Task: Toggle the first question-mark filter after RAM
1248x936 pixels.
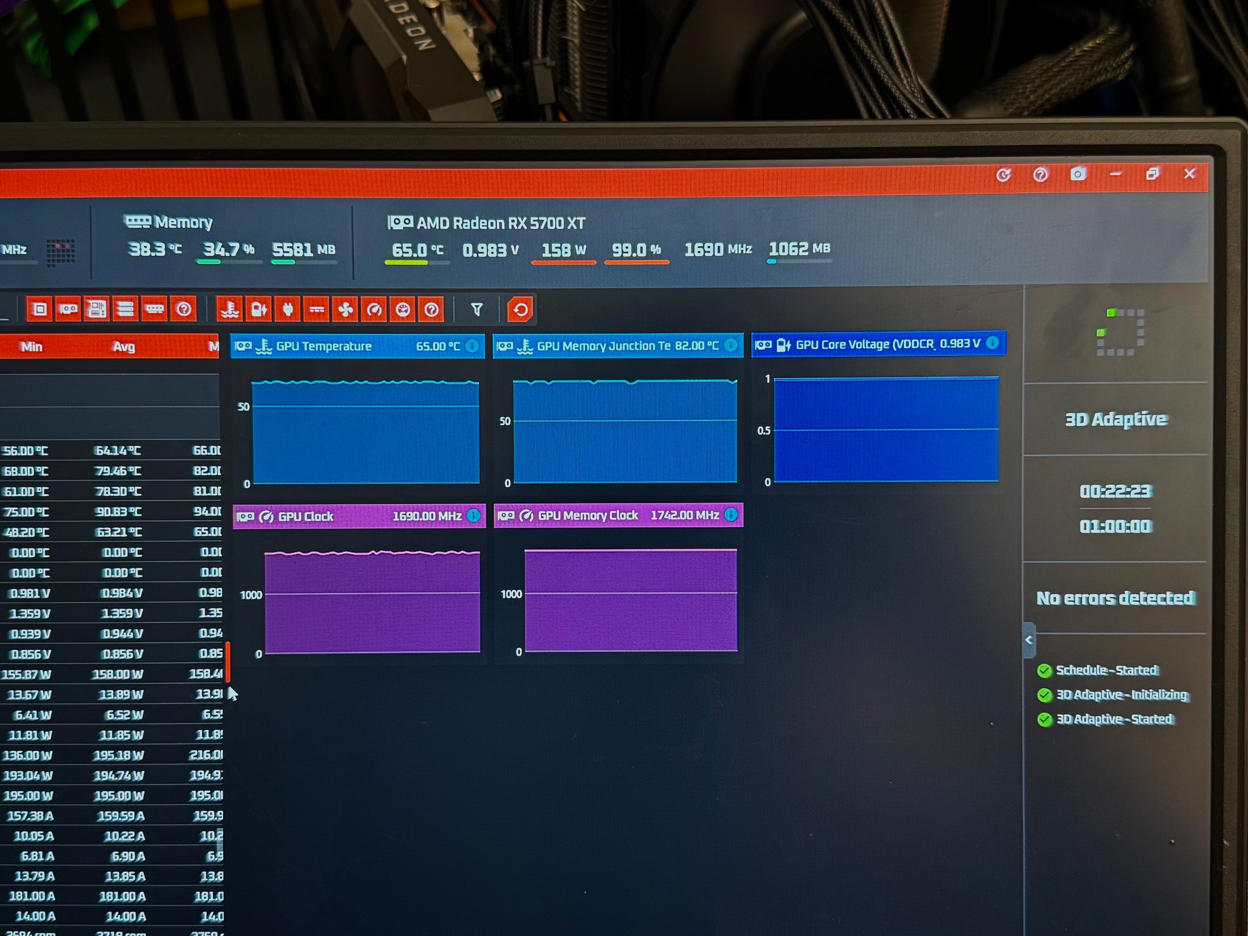Action: tap(183, 310)
